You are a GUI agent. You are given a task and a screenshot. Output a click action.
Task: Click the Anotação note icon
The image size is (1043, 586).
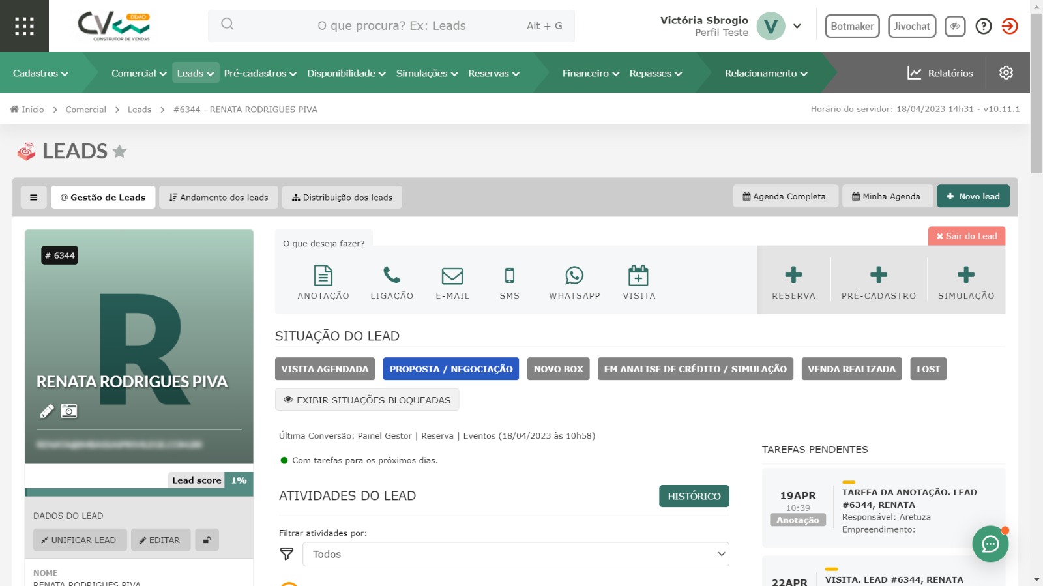[x=323, y=276]
